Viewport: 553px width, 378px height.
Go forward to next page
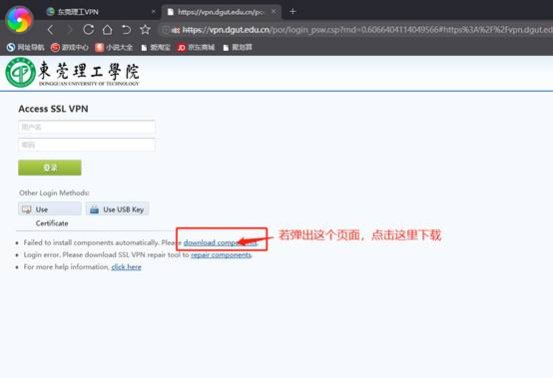69,30
